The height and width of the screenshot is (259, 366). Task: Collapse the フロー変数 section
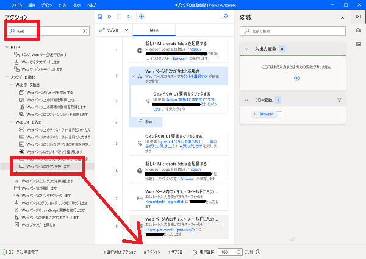click(246, 100)
